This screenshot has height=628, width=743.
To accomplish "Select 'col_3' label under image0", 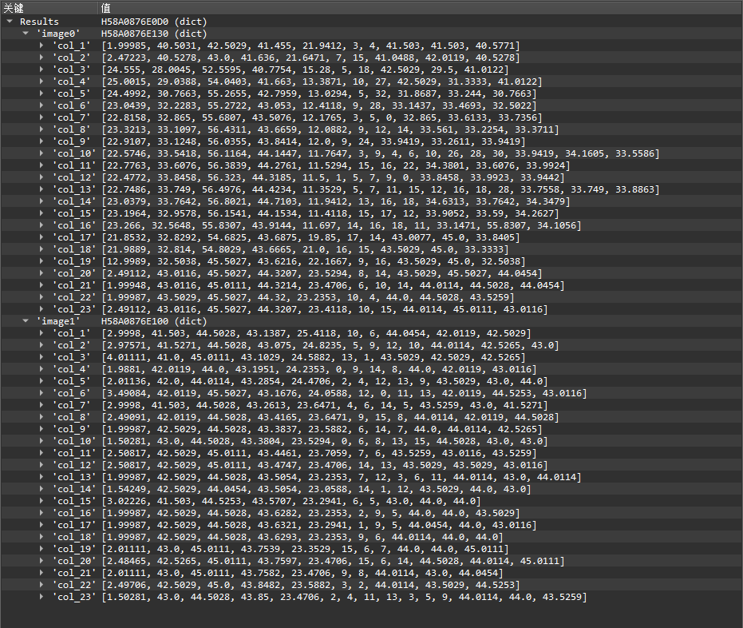I will pyautogui.click(x=71, y=70).
